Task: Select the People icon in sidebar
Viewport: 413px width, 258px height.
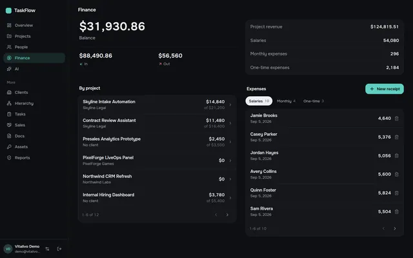Action: (x=9, y=47)
